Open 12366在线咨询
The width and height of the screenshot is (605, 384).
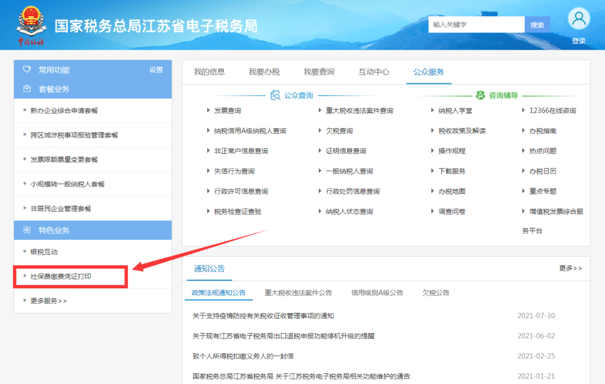[552, 111]
